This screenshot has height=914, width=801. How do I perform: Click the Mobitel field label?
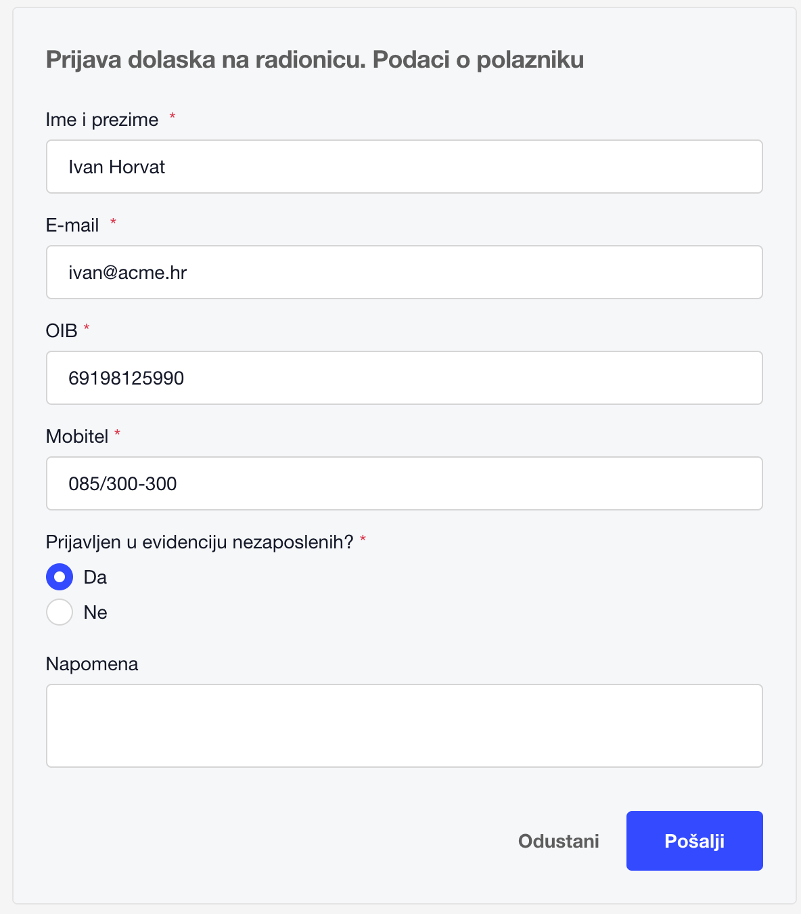[x=77, y=437]
